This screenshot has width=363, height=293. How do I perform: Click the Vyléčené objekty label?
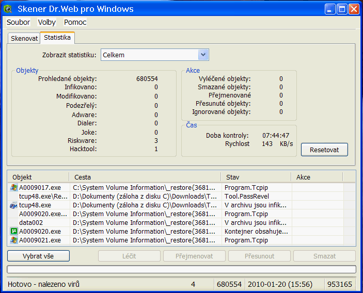(225, 79)
